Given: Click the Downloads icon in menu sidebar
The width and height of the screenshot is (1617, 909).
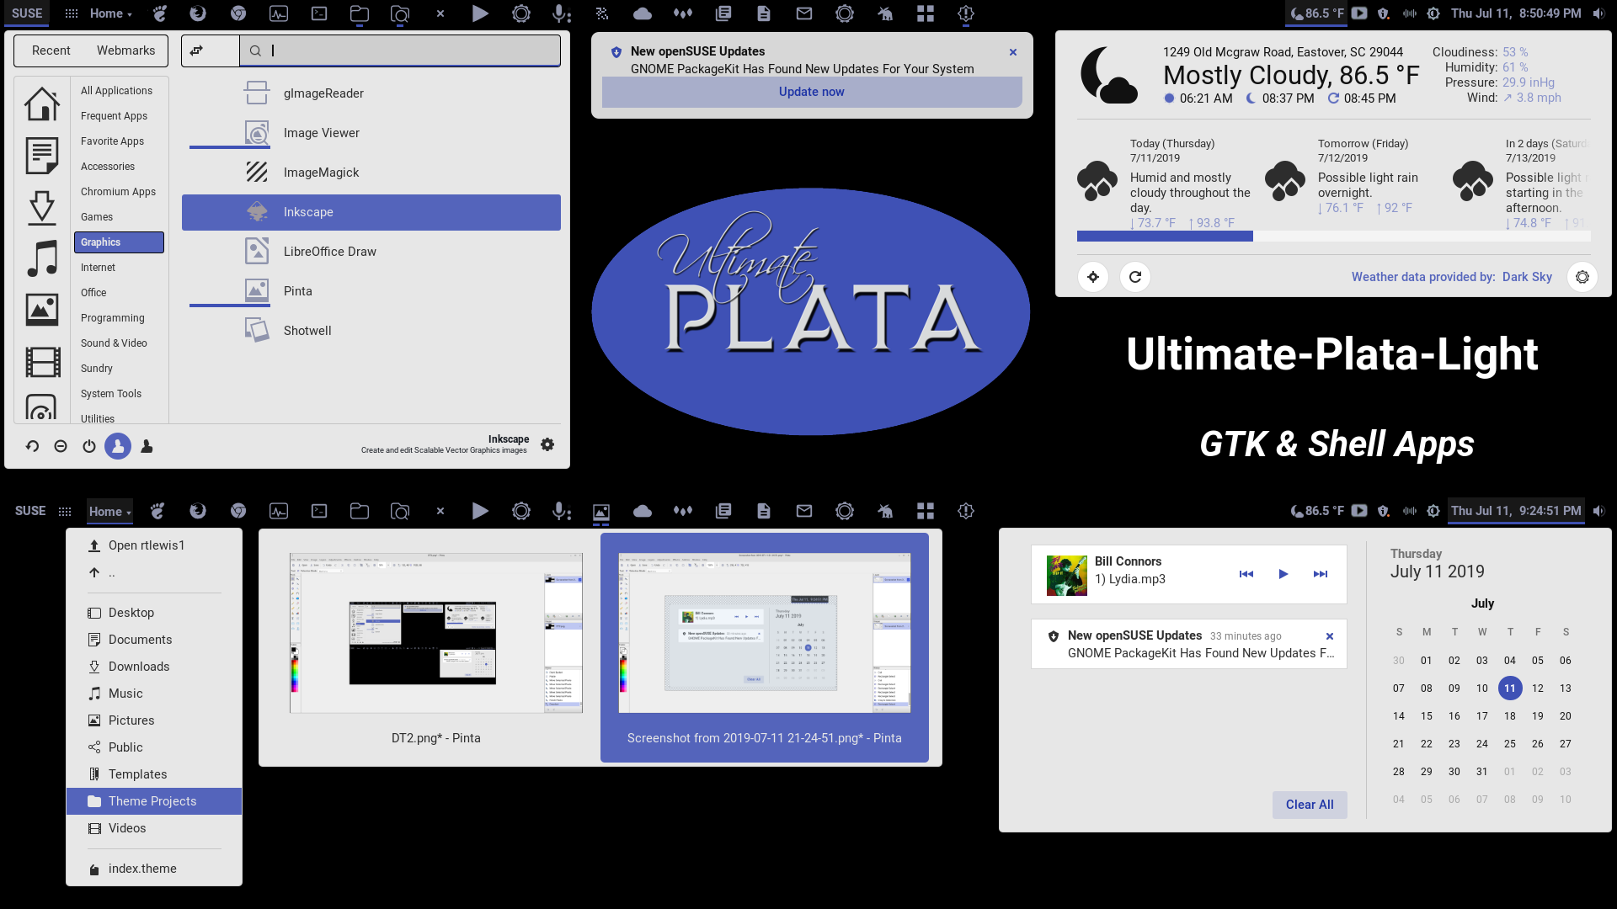Looking at the screenshot, I should pos(42,207).
